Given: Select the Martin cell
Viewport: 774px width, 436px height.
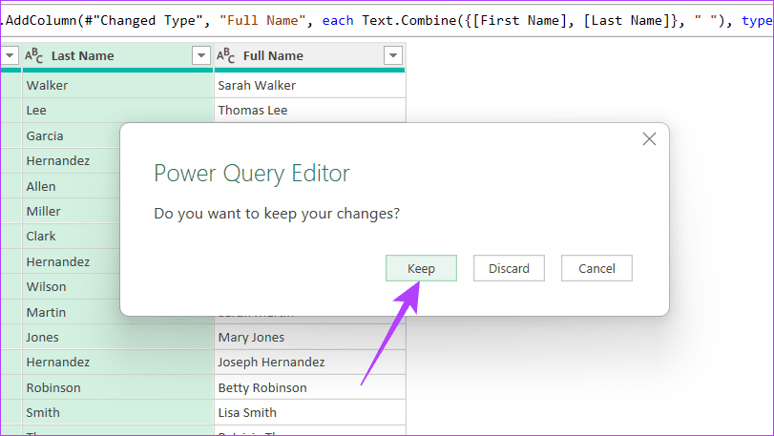Looking at the screenshot, I should (71, 312).
